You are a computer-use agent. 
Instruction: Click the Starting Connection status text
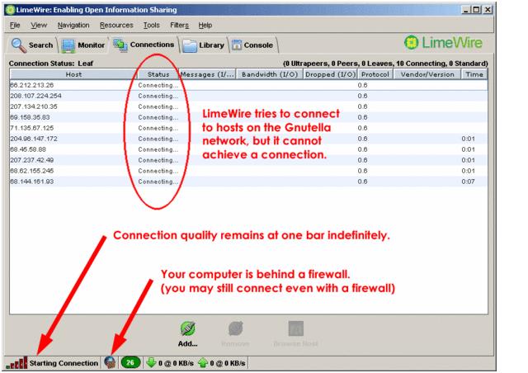point(64,363)
